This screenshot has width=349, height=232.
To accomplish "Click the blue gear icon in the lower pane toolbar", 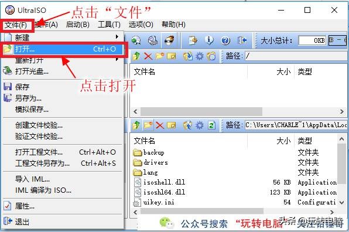I will click(x=199, y=125).
